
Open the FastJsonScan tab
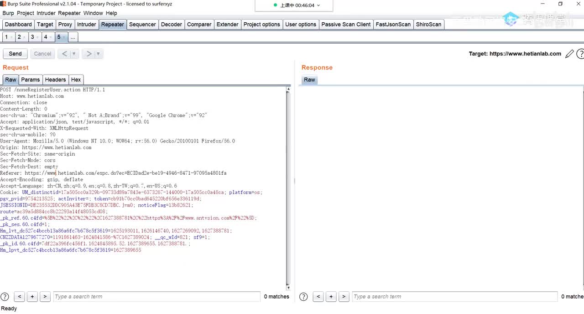pyautogui.click(x=393, y=25)
